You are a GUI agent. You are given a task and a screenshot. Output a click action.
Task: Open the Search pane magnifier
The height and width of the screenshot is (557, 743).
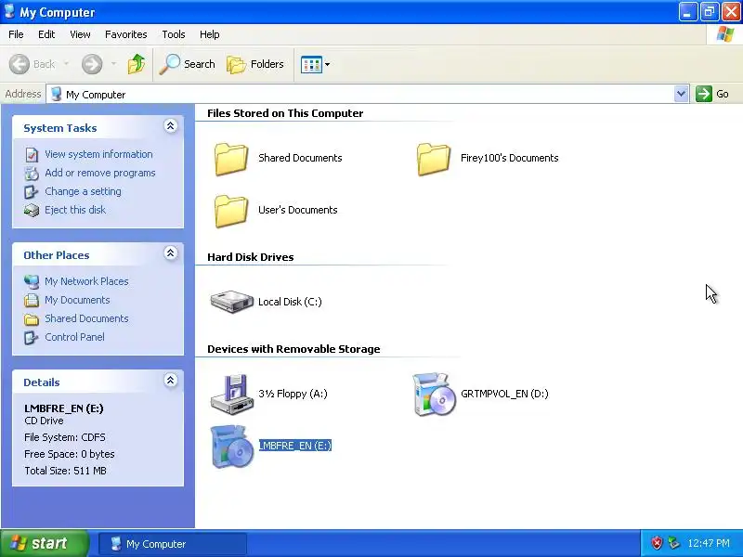tap(188, 64)
